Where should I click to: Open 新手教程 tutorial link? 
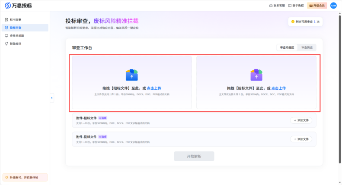point(296,6)
